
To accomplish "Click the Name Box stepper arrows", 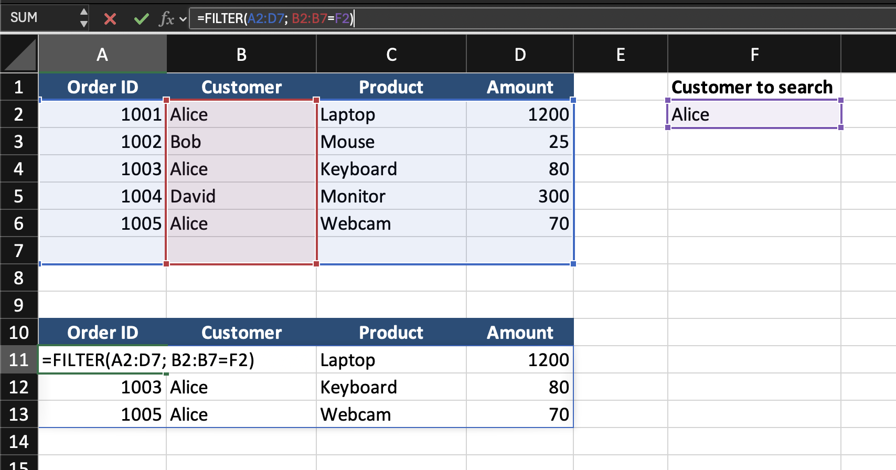I will pos(83,18).
